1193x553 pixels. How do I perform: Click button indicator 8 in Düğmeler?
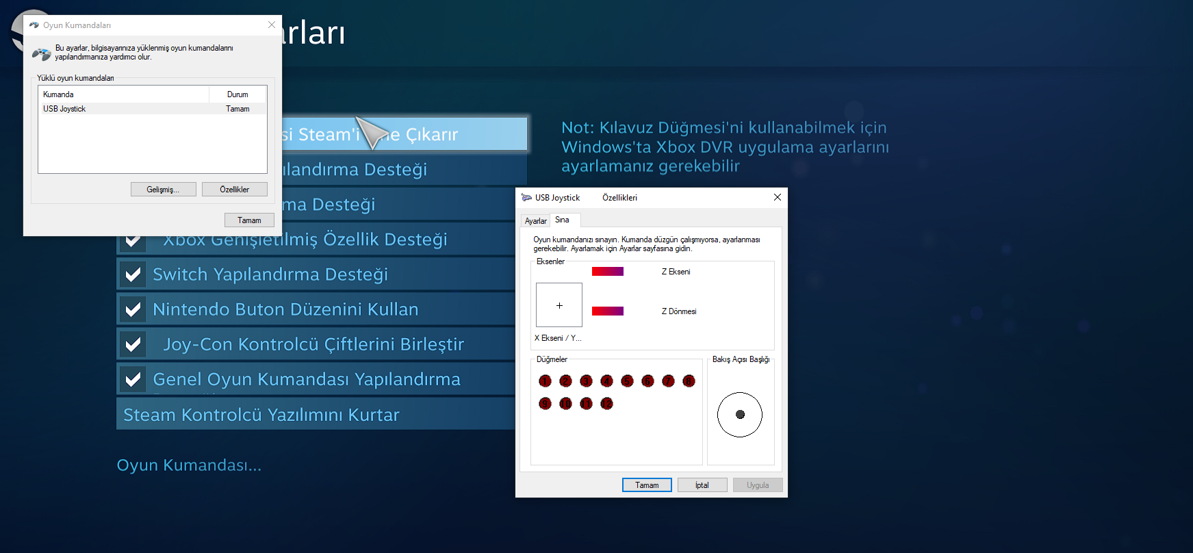point(689,381)
